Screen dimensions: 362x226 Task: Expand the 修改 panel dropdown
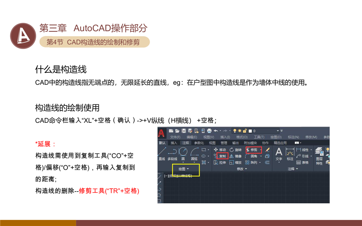coord(242,169)
